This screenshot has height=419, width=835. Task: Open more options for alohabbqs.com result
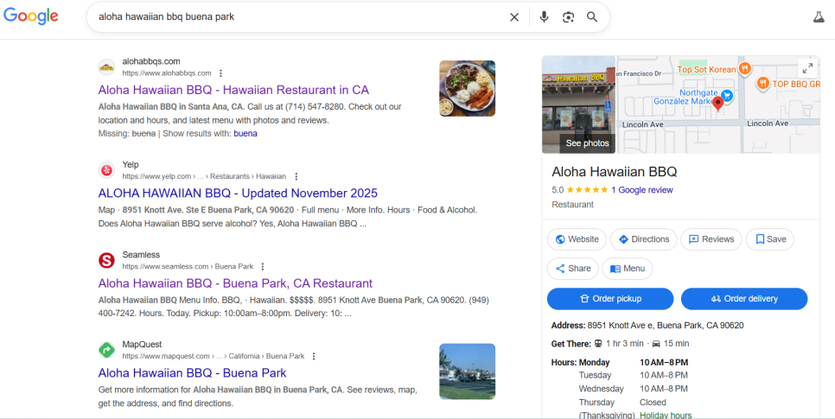(x=221, y=73)
